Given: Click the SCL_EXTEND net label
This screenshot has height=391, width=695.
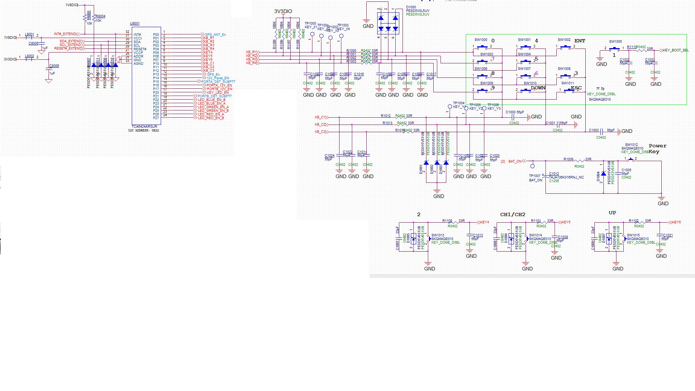Looking at the screenshot, I should [x=71, y=45].
